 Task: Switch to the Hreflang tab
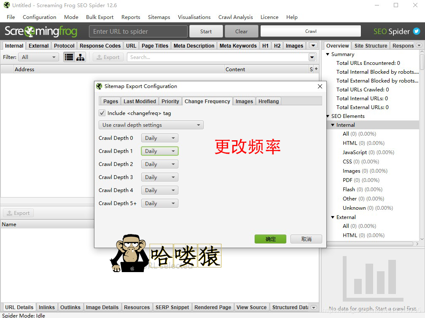click(x=269, y=102)
